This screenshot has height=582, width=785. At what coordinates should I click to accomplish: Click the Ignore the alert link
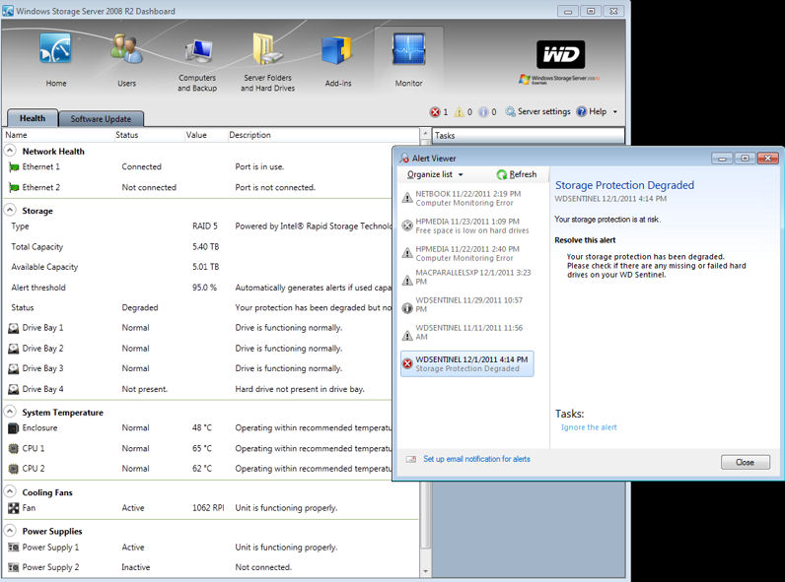click(589, 427)
